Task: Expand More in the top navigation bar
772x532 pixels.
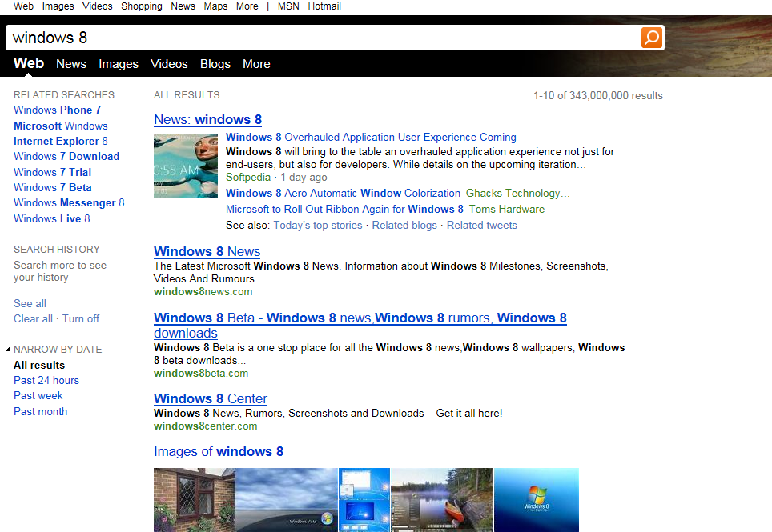Action: 247,6
